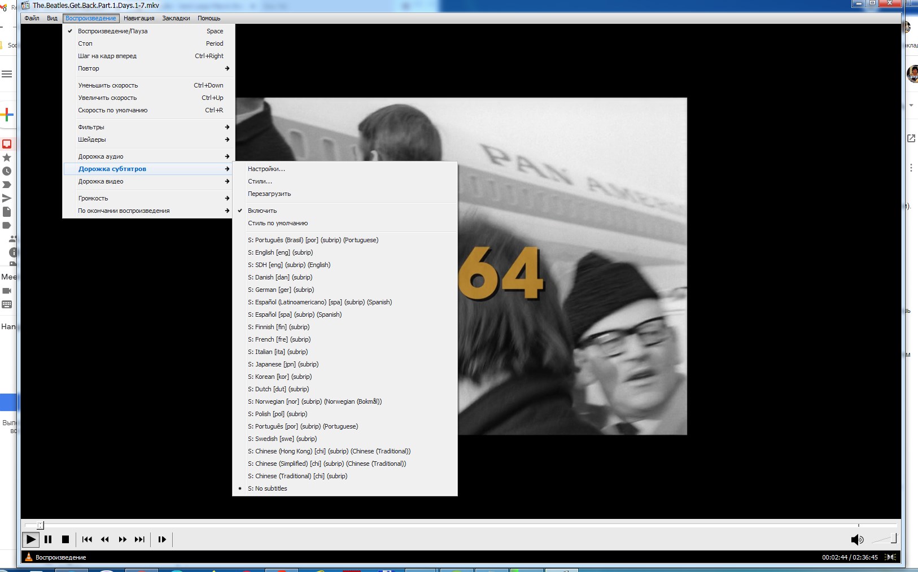
Task: Select Norwegian (Bokmål) subtitles
Action: [345, 401]
